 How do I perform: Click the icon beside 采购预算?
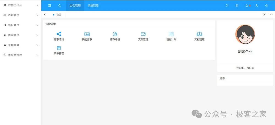(x=5, y=45)
